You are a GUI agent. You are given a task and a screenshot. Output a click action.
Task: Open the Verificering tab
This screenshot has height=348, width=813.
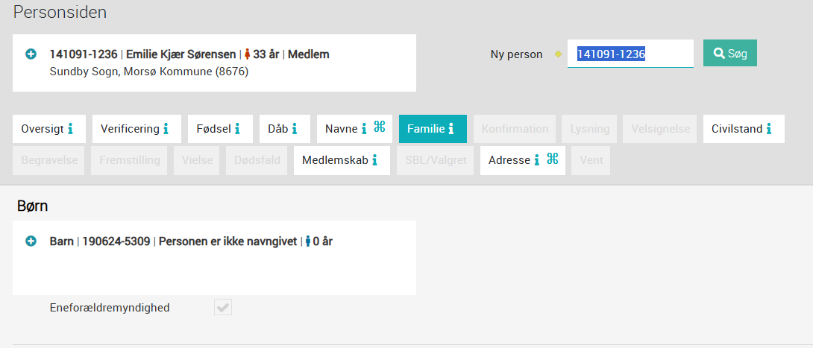(136, 129)
